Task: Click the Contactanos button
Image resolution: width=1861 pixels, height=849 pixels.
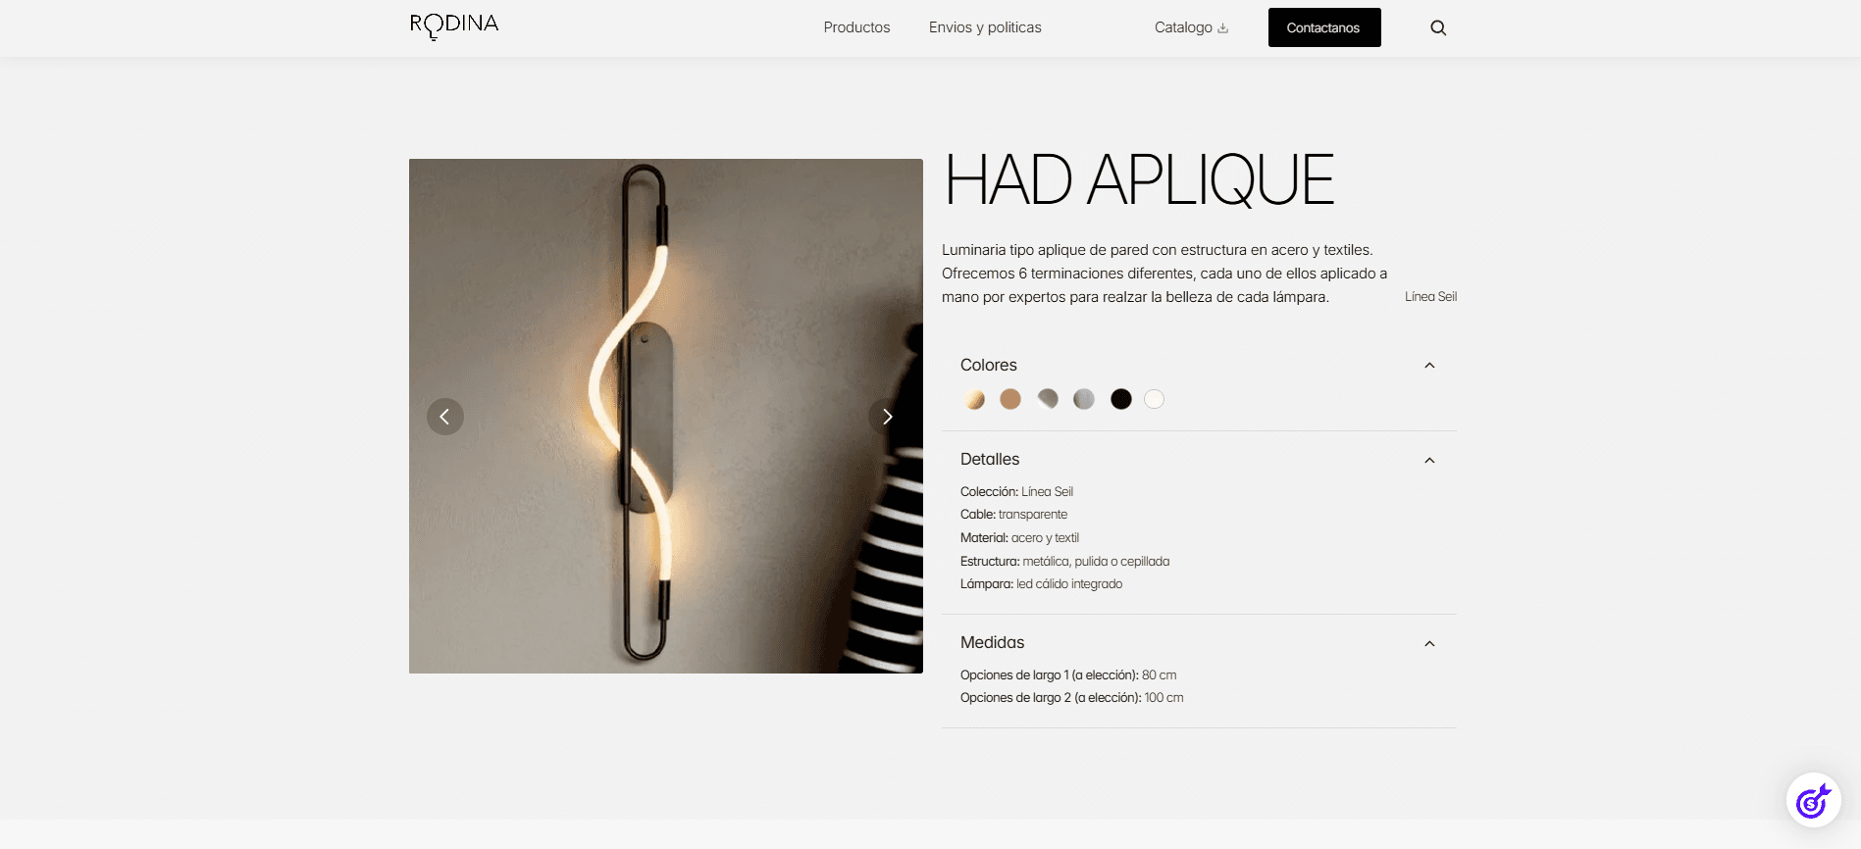Action: (x=1324, y=27)
